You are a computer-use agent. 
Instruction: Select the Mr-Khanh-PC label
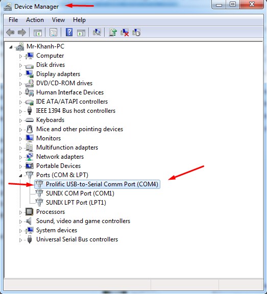pos(45,46)
